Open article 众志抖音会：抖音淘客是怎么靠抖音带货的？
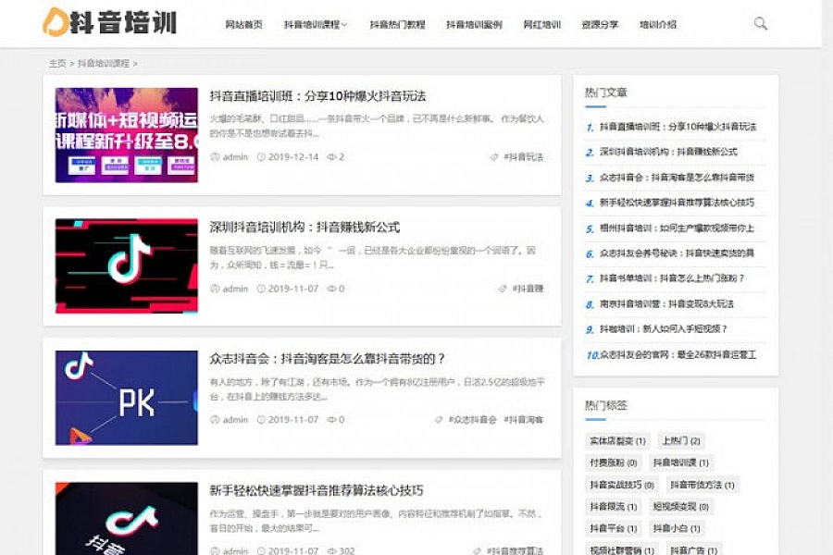 pyautogui.click(x=328, y=359)
